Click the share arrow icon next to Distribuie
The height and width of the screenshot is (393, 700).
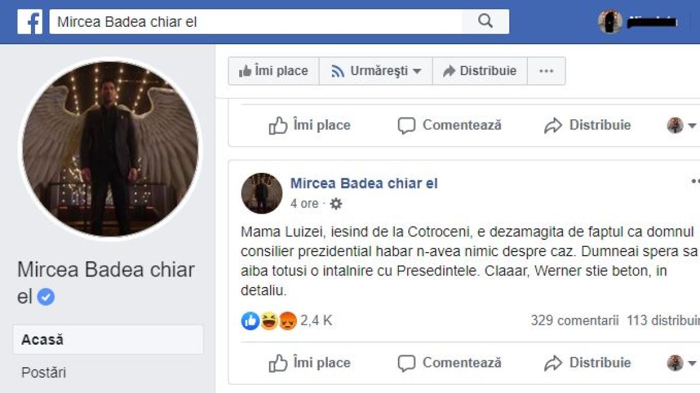553,362
